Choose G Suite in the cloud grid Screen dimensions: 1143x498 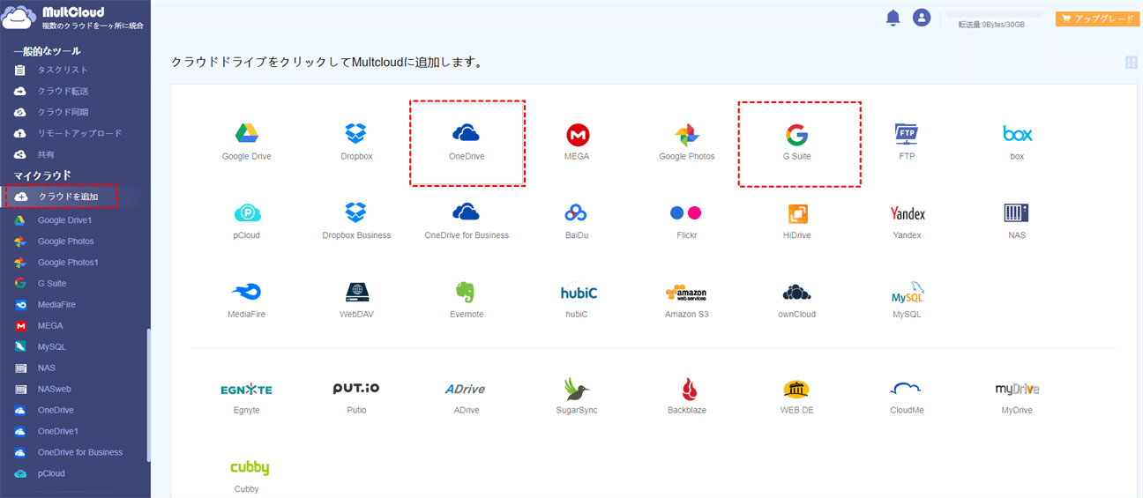[x=797, y=142]
